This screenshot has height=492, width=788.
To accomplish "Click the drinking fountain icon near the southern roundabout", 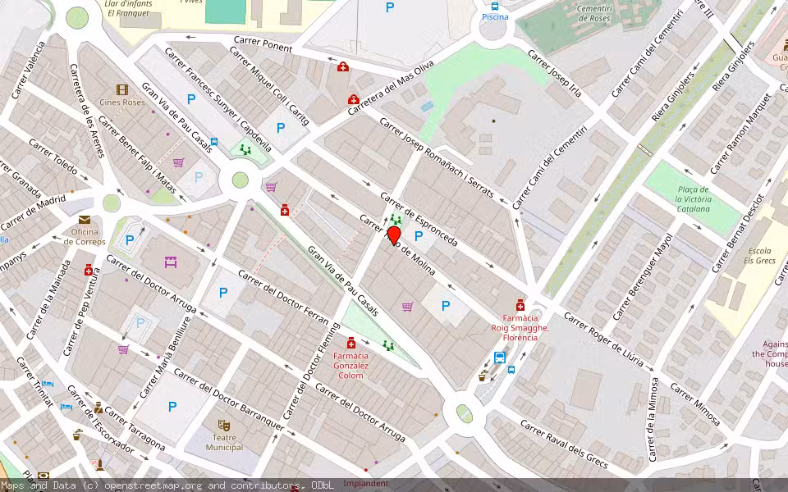I will click(484, 371).
